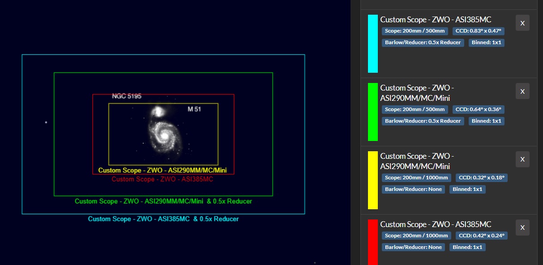The width and height of the screenshot is (543, 265).
Task: Click the green entry's '0.5x Reducer' badge
Action: pyautogui.click(x=423, y=121)
